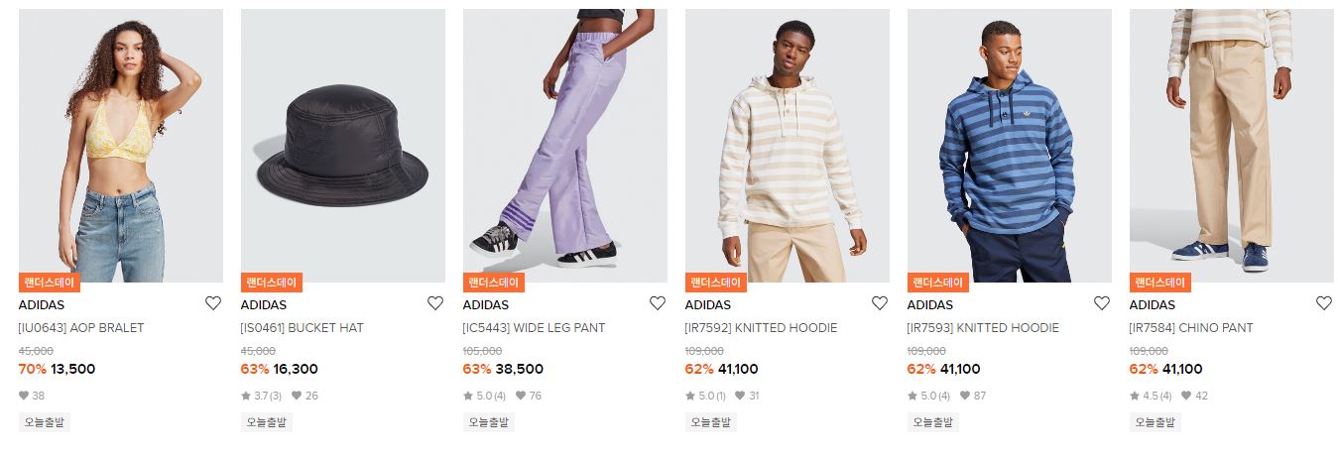
Task: Click the ADIDAS brand name above BUCKET HAT
Action: click(x=264, y=305)
